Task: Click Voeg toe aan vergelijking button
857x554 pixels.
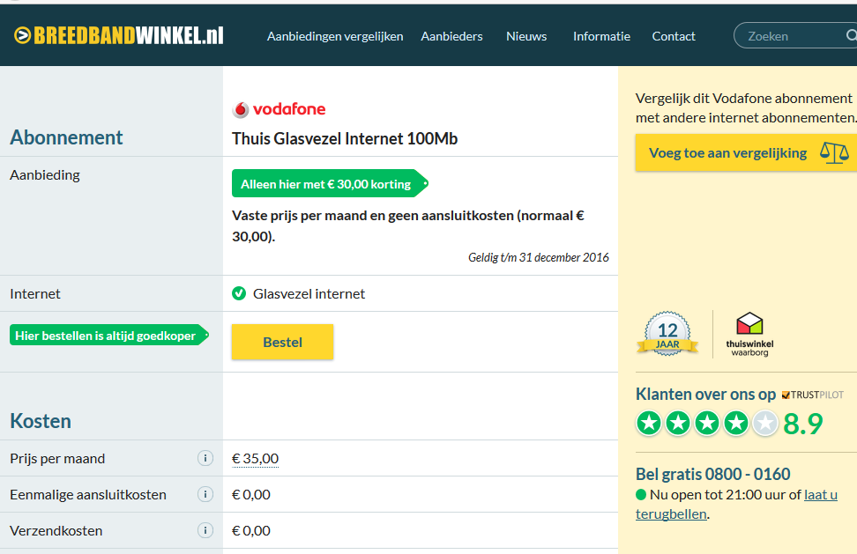Action: [x=746, y=153]
